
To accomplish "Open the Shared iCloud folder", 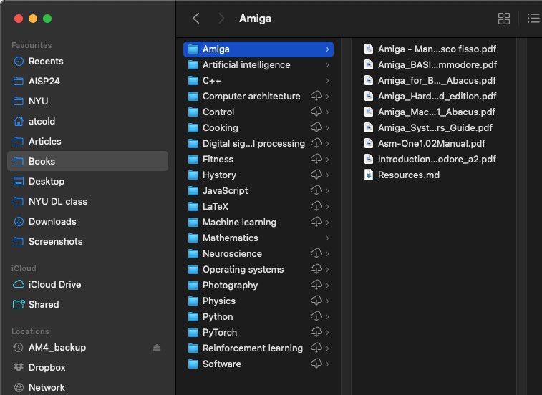I will (x=87, y=304).
